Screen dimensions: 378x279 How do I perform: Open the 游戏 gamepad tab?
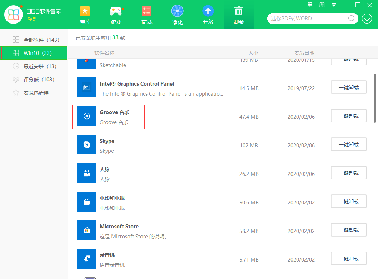[116, 15]
